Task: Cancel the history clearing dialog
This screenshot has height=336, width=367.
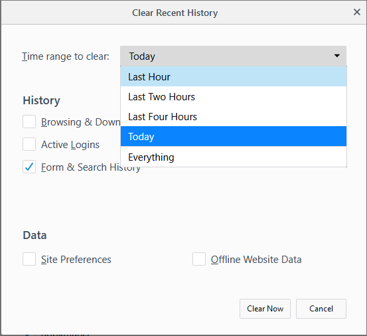Action: (x=321, y=309)
